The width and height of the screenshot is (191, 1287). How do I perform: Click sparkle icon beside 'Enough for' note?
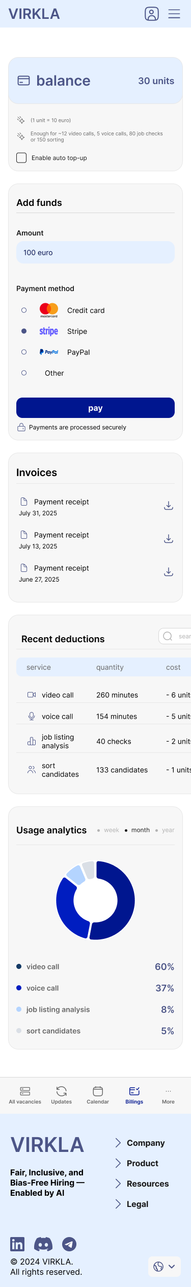(x=21, y=137)
